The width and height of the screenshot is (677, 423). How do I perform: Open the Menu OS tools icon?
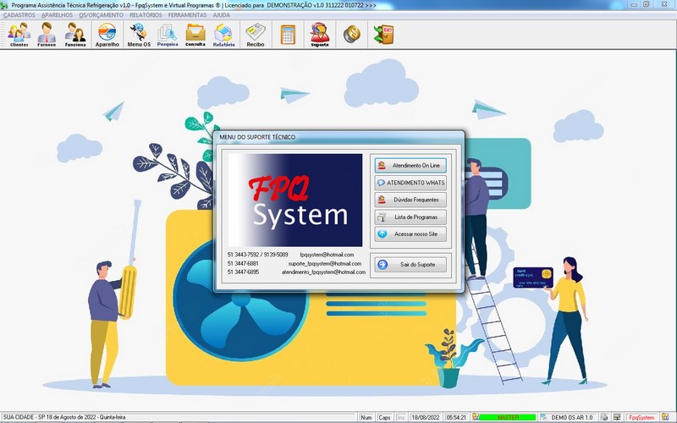(139, 35)
